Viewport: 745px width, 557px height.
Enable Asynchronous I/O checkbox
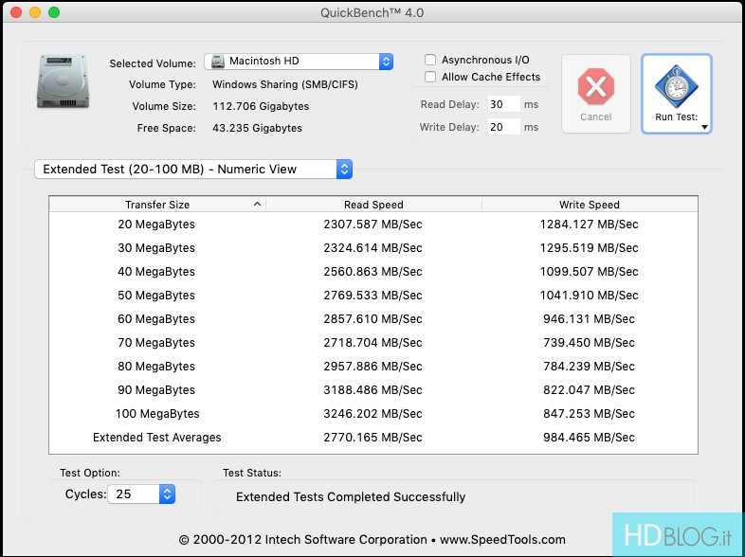pyautogui.click(x=430, y=60)
